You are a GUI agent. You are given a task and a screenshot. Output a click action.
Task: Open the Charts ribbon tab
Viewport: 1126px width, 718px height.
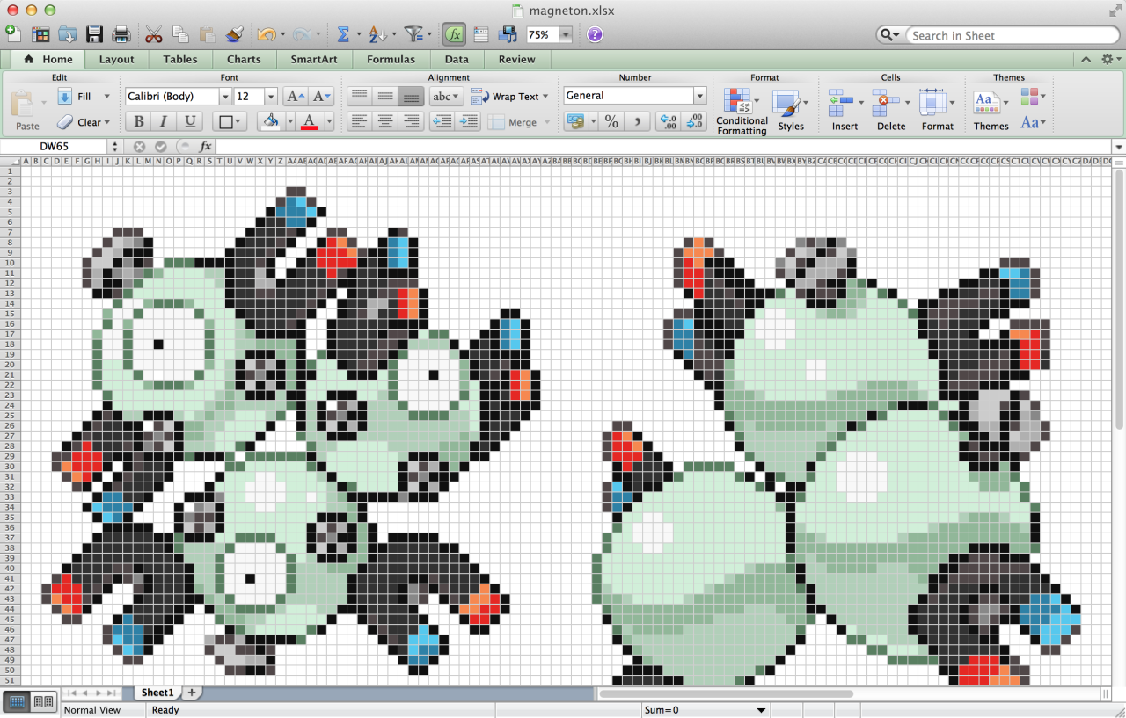pos(244,59)
